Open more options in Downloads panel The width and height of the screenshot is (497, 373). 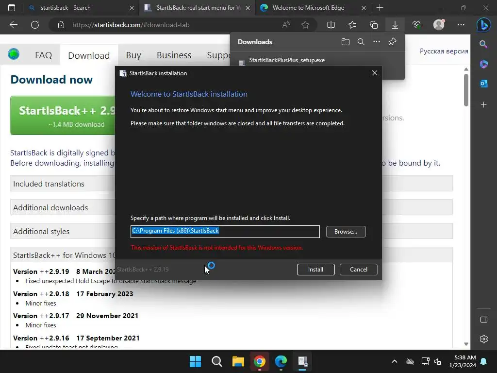(x=377, y=42)
